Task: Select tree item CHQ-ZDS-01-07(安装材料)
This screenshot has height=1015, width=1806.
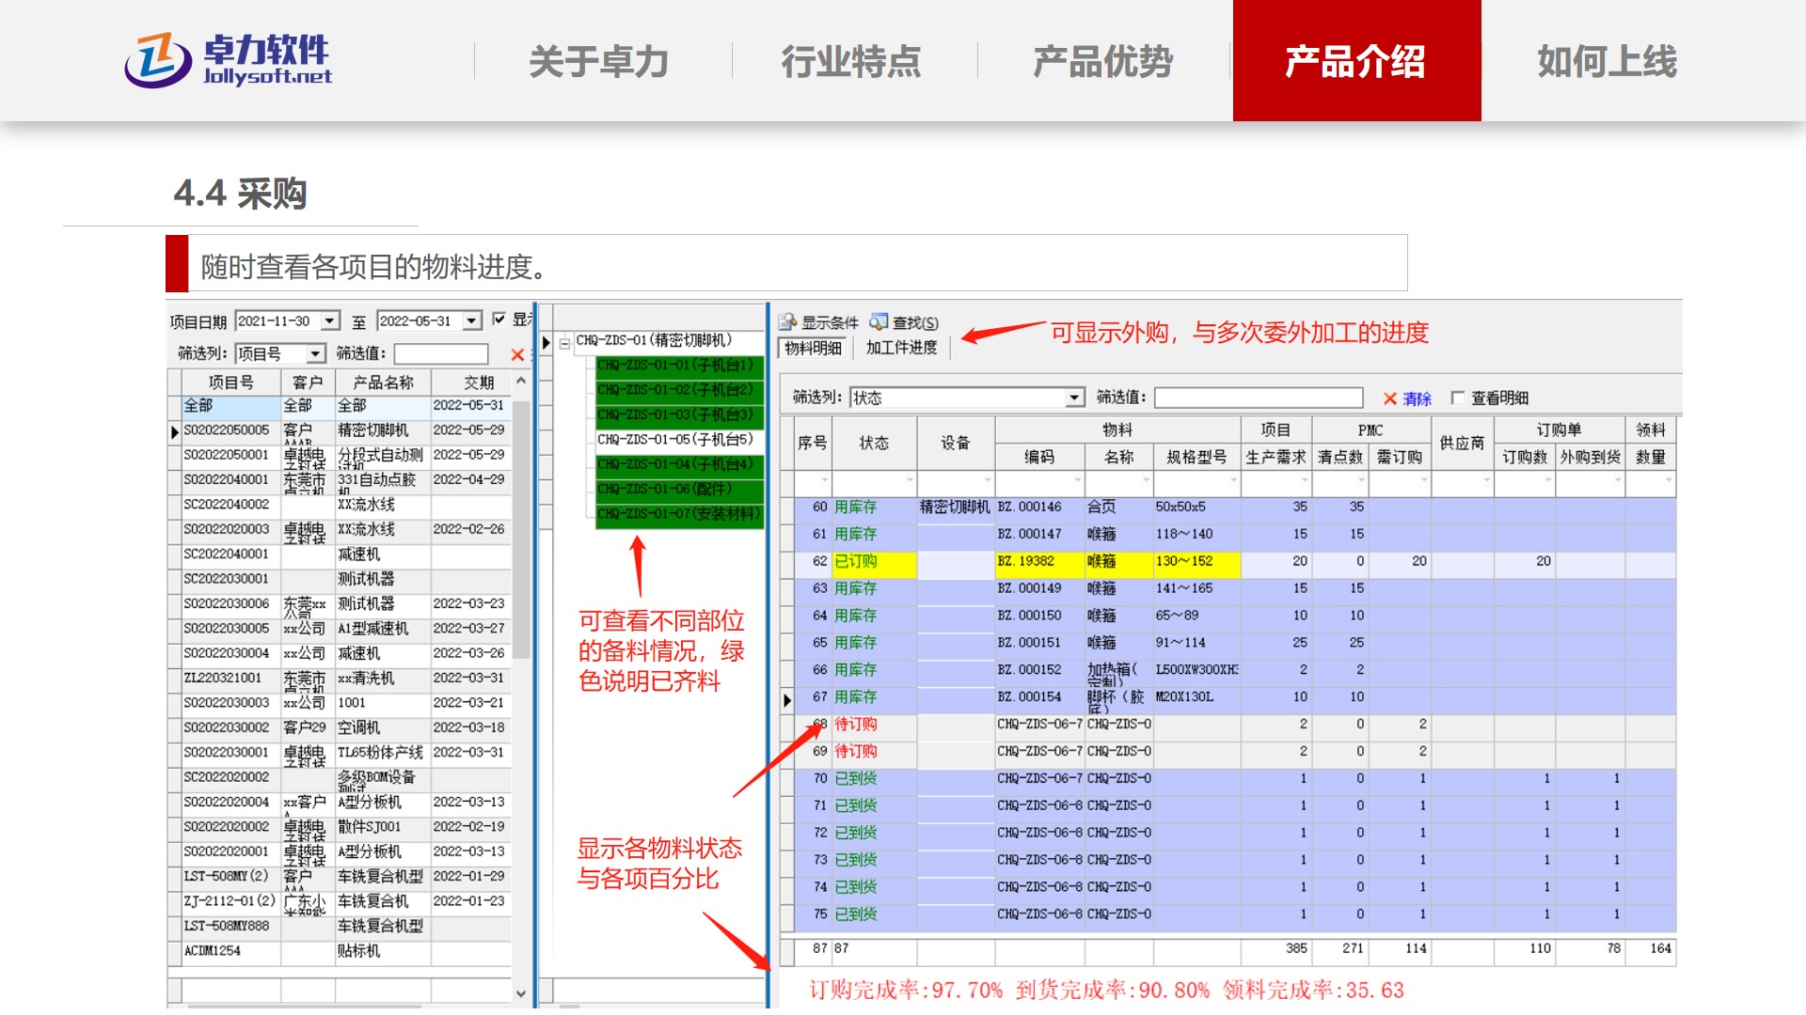Action: 679,514
